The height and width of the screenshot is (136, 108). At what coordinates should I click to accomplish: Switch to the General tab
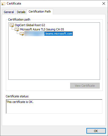(9, 12)
